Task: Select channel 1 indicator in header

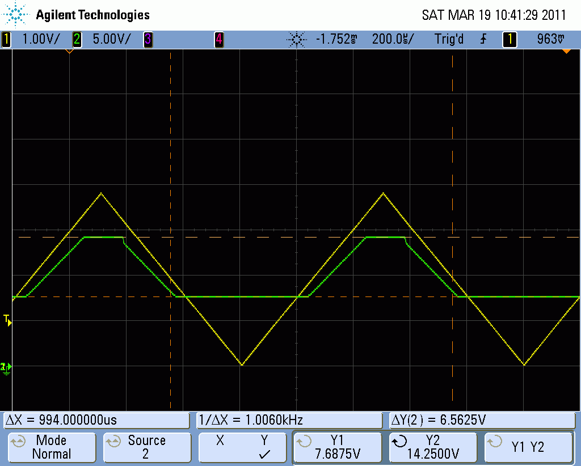Action: click(x=6, y=39)
